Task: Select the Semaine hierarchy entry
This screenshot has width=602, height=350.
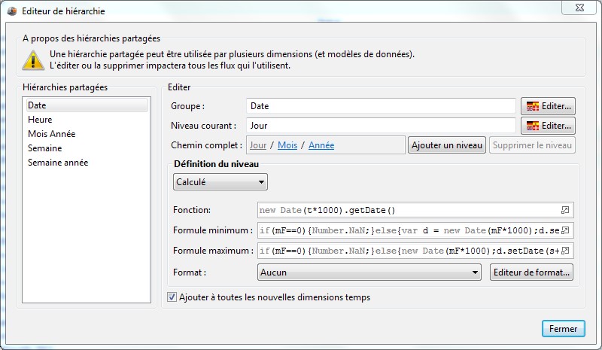Action: pos(44,148)
